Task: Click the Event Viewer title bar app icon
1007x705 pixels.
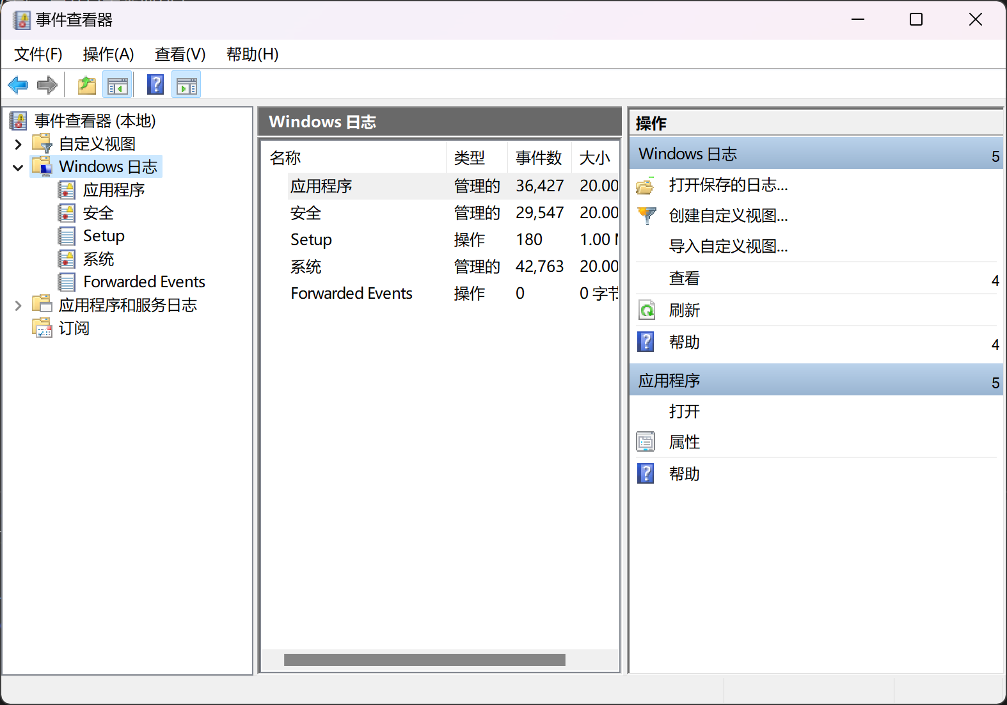Action: pyautogui.click(x=22, y=20)
